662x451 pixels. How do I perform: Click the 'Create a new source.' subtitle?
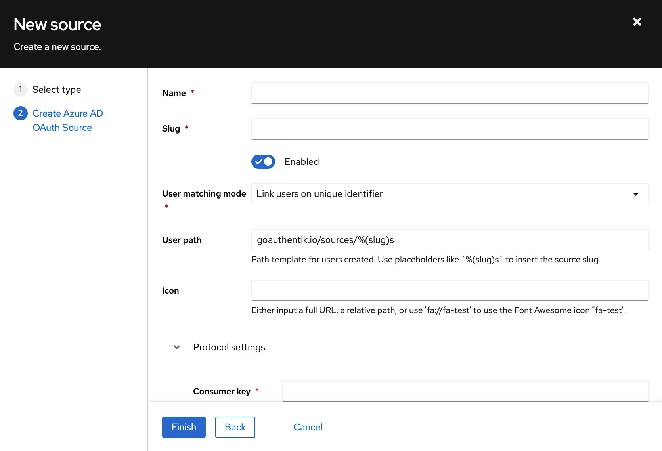click(x=57, y=47)
